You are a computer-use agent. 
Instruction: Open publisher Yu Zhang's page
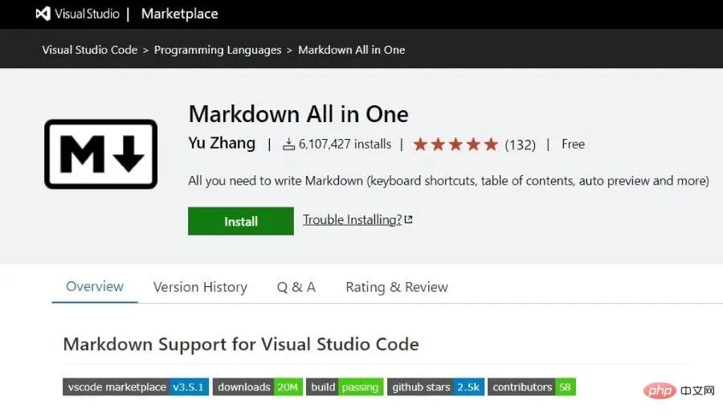(222, 144)
